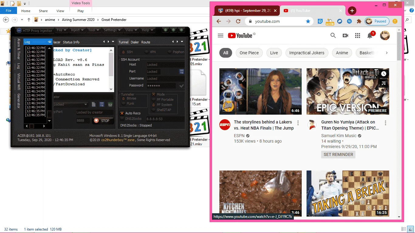The image size is (415, 233).
Task: Switch to the Route tab
Action: [146, 42]
